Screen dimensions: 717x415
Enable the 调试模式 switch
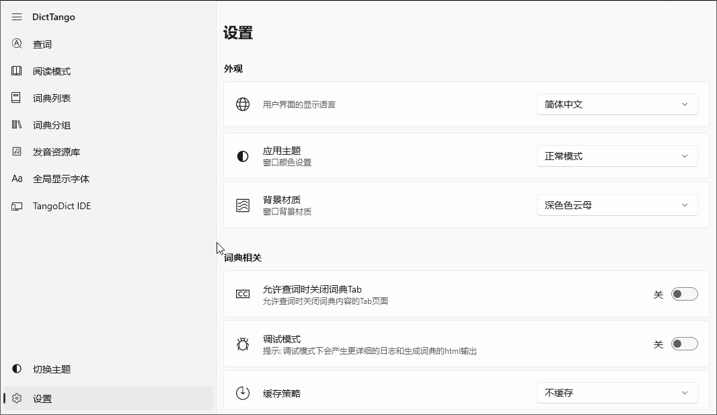coord(684,344)
